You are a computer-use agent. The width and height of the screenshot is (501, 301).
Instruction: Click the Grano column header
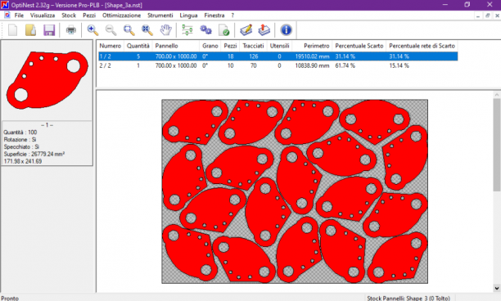(x=210, y=46)
